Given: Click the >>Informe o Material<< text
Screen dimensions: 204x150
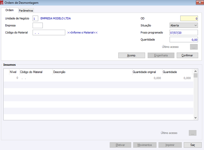Looking at the screenshot, I should (x=82, y=32).
